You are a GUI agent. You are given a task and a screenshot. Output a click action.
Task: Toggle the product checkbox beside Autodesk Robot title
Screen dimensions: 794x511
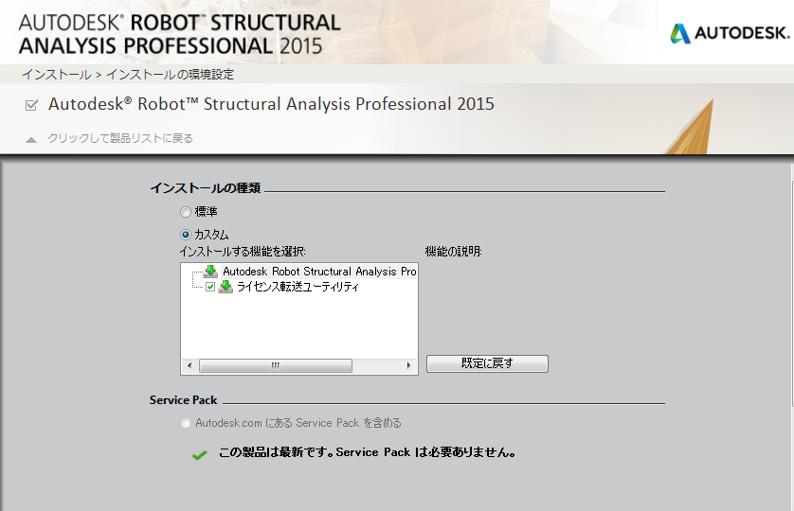(31, 105)
